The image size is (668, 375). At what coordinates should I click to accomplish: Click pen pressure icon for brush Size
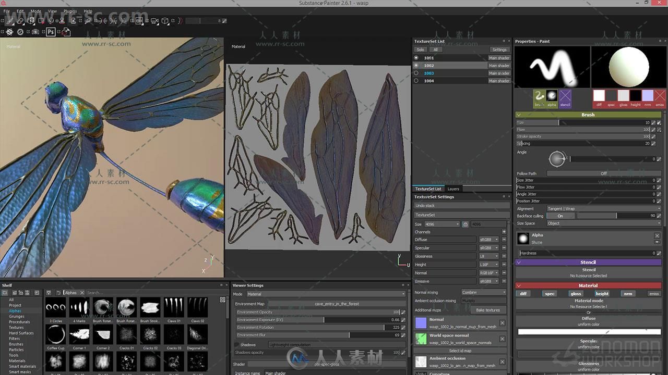tap(659, 122)
